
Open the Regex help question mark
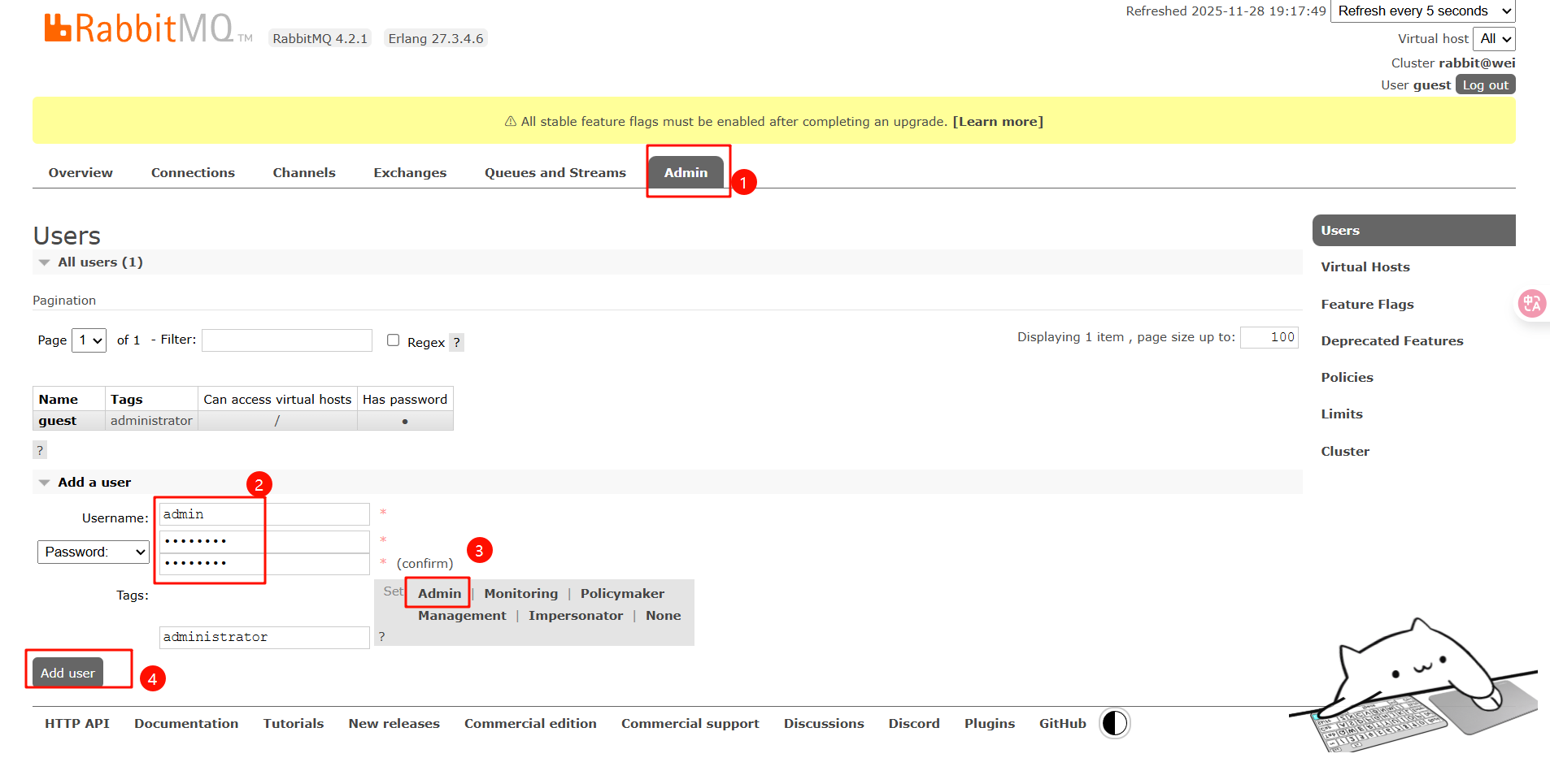[x=457, y=343]
